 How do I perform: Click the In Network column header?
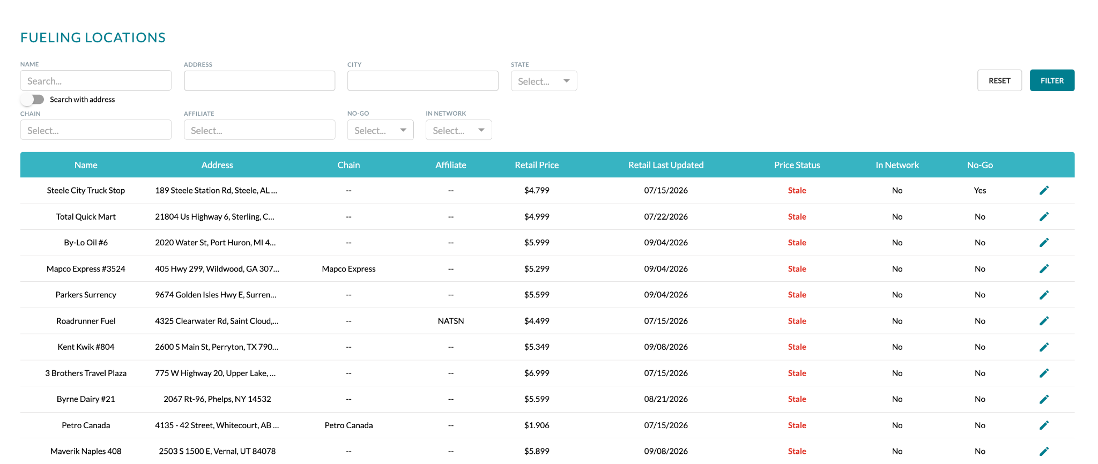tap(897, 165)
